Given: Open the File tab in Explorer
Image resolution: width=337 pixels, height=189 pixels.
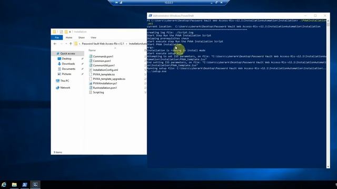Looking at the screenshot, I should pos(57,37).
